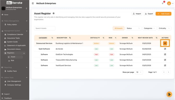Click the SaaS Software category cell
Screen dimensions: 175x100
pos(44,49)
